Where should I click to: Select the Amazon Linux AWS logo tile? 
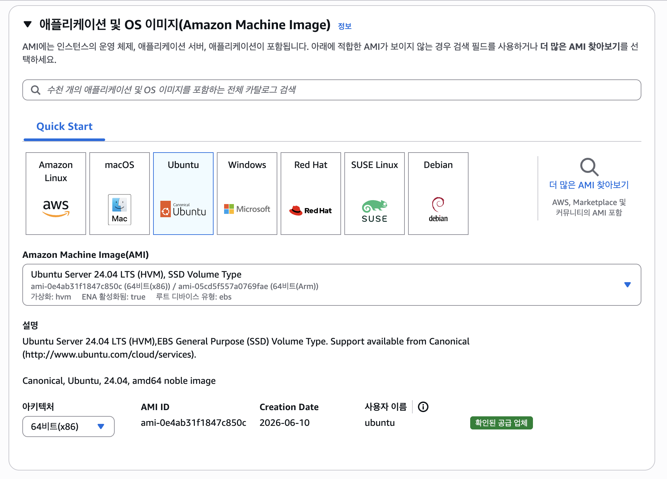click(56, 194)
